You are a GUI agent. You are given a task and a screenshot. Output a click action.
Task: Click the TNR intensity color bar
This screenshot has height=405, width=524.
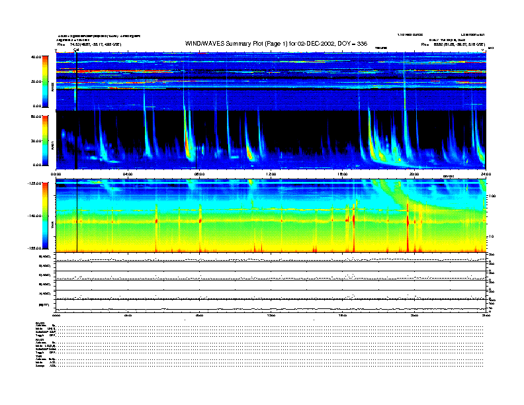tap(45, 216)
